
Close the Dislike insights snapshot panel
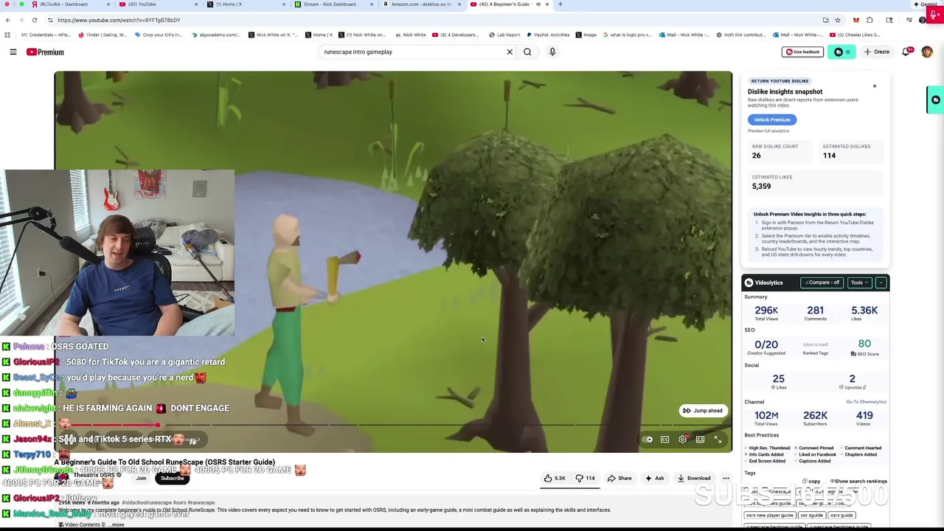(875, 86)
